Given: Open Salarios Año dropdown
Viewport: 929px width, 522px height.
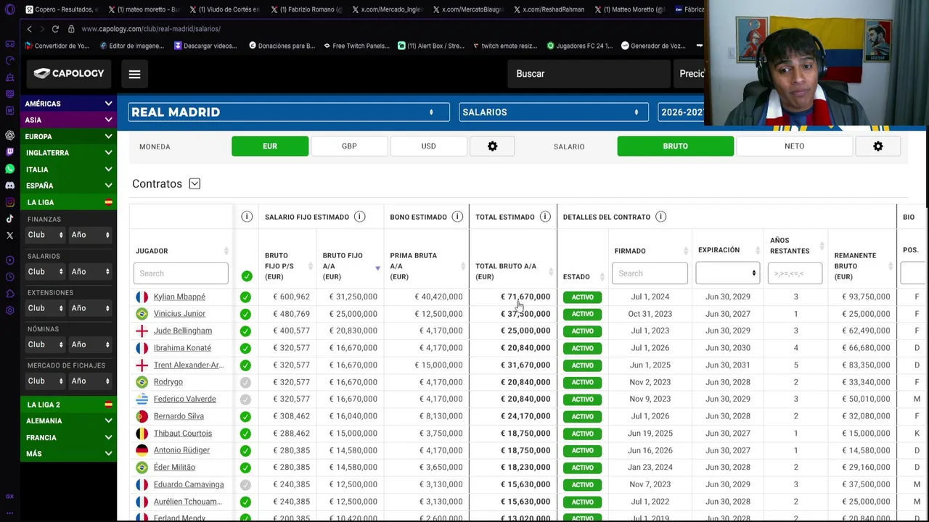Looking at the screenshot, I should click(x=91, y=272).
